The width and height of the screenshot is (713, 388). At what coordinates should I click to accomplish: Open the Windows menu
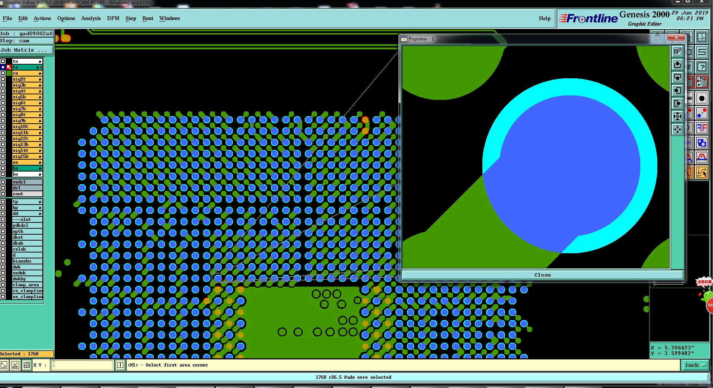169,18
